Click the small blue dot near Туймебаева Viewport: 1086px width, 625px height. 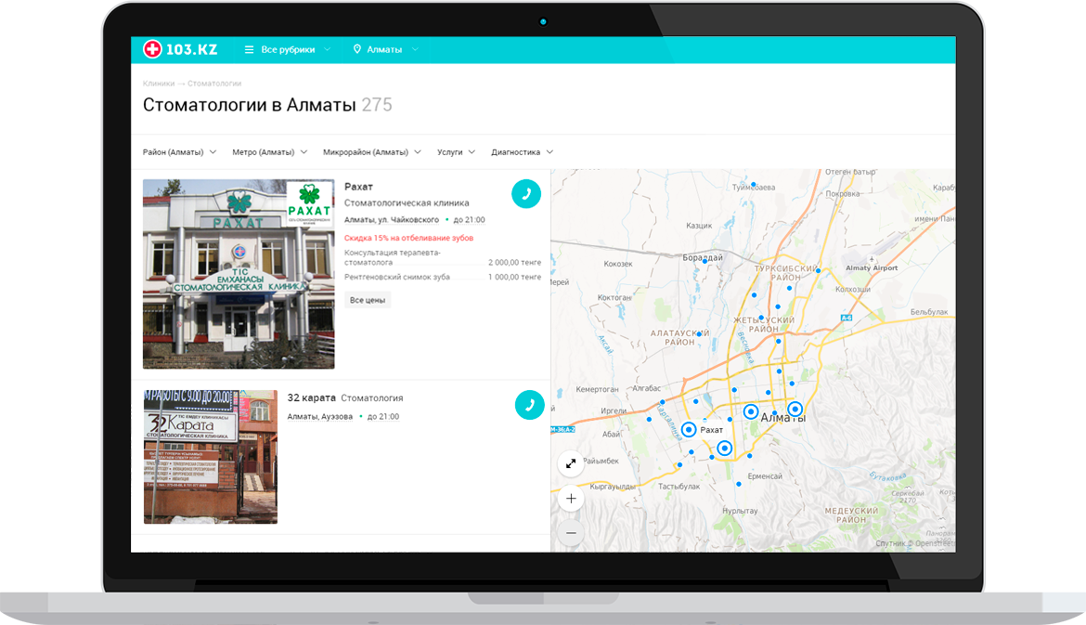coord(754,184)
